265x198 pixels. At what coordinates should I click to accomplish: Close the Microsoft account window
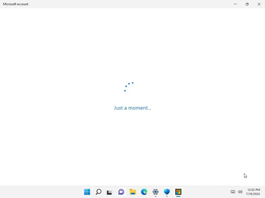pyautogui.click(x=259, y=4)
